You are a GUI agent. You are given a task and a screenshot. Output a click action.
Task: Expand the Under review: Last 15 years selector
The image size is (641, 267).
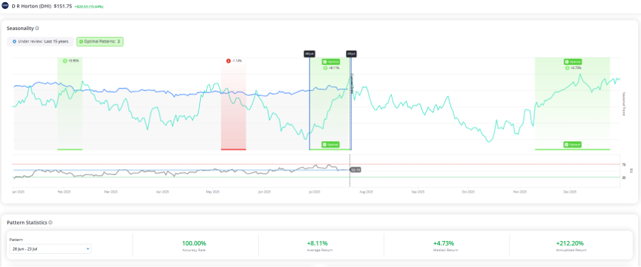click(x=40, y=42)
